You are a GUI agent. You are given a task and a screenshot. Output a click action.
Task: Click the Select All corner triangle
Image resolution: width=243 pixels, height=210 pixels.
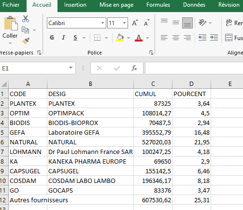4,84
